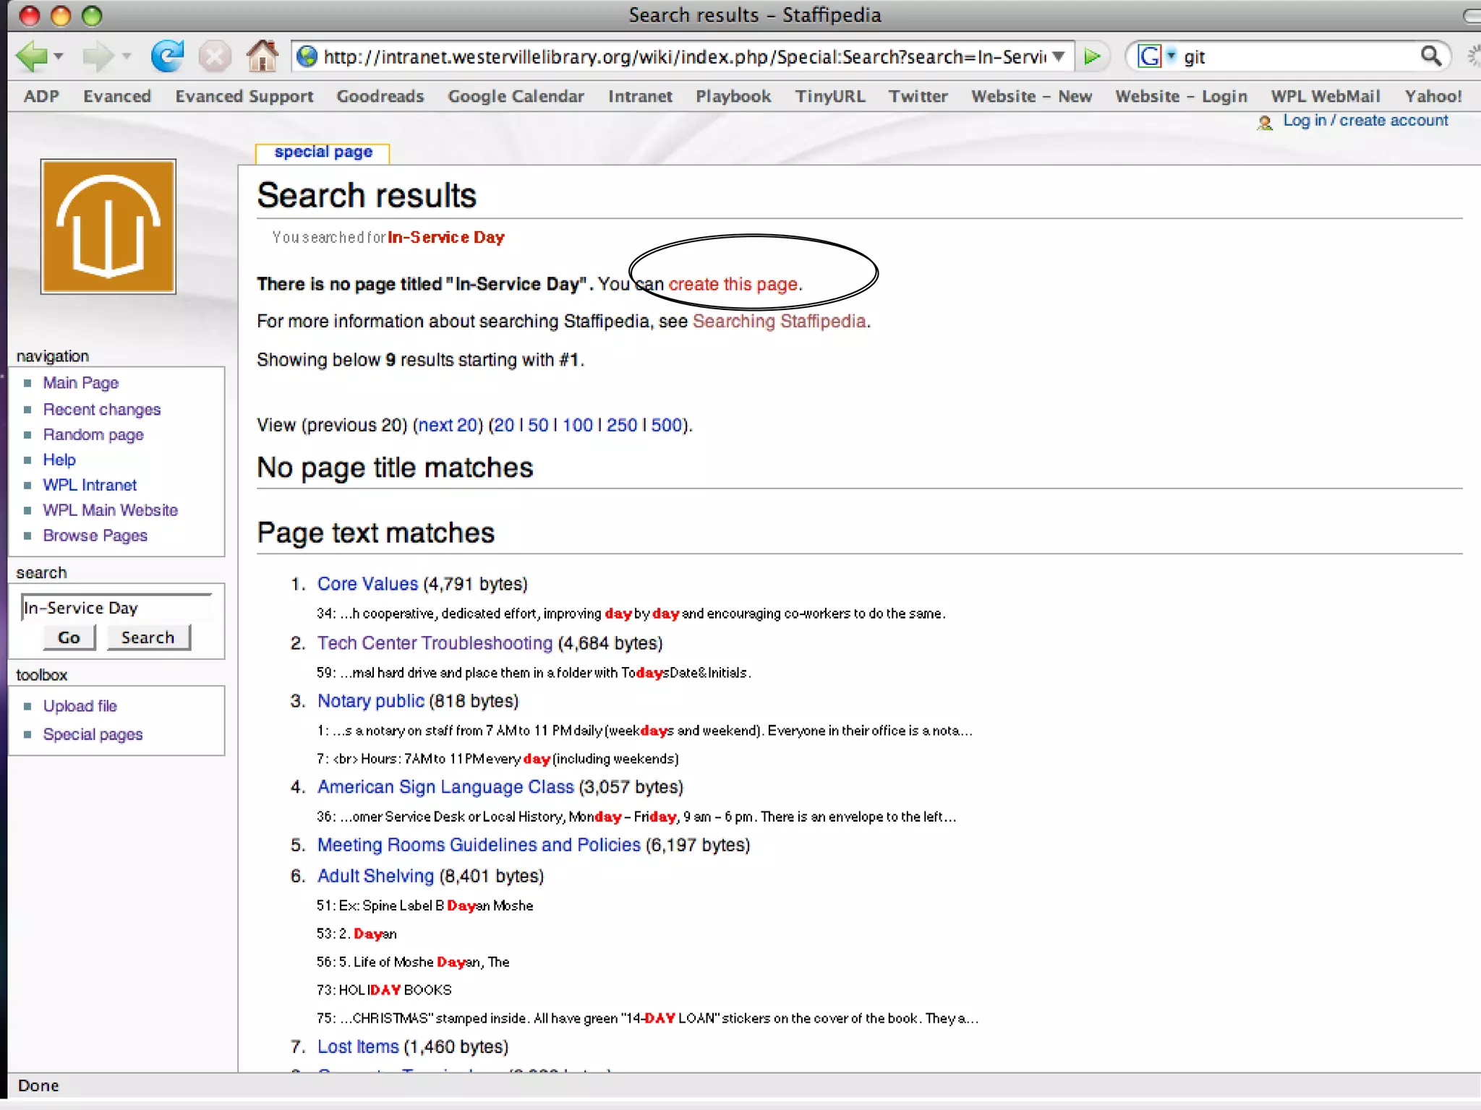Click the Staffipedia orange book logo
Image resolution: width=1481 pixels, height=1110 pixels.
(108, 226)
